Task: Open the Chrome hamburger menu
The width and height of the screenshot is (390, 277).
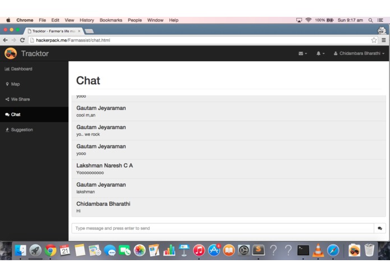Action: click(384, 40)
